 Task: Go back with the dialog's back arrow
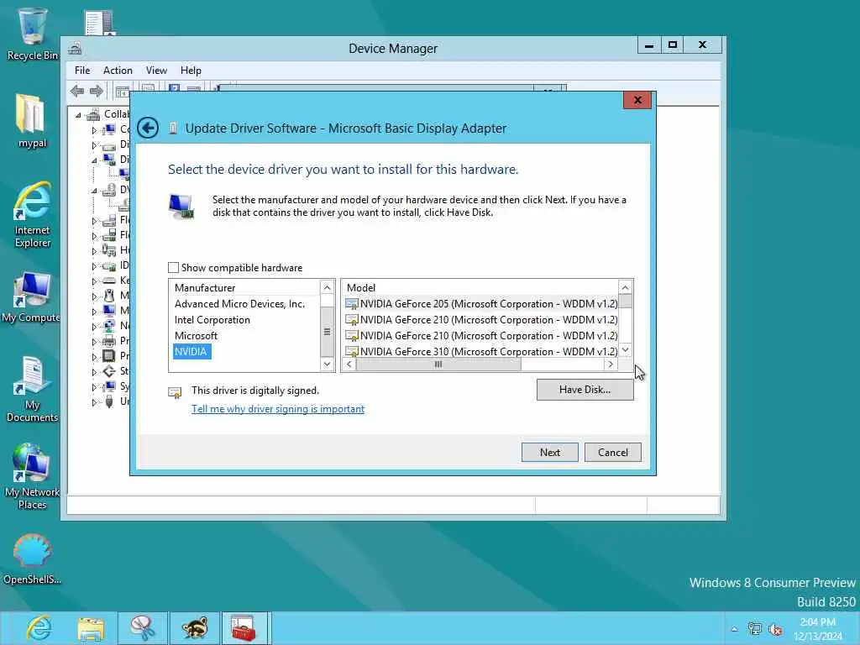(148, 128)
